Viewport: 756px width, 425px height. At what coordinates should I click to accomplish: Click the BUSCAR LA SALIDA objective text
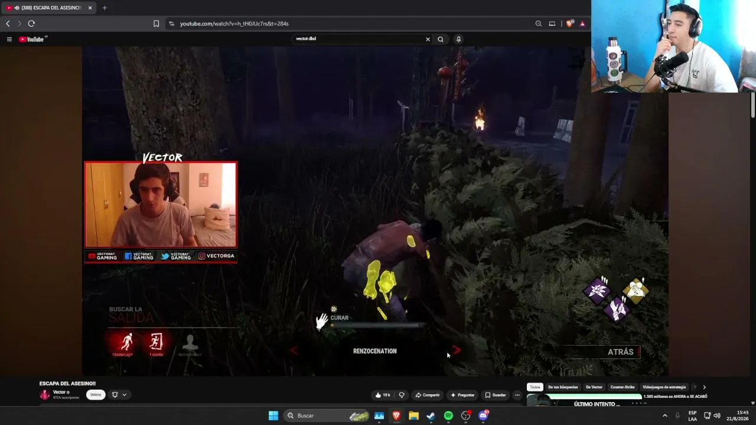coord(131,314)
